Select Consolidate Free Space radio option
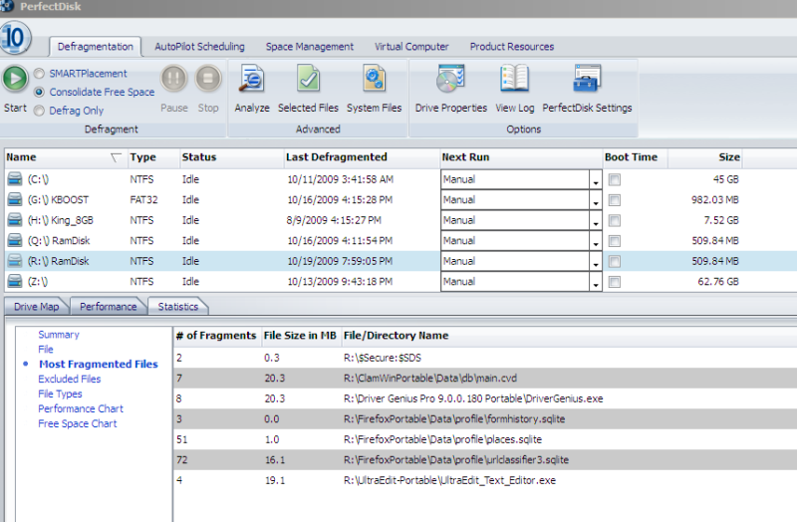The height and width of the screenshot is (522, 797). [x=39, y=92]
